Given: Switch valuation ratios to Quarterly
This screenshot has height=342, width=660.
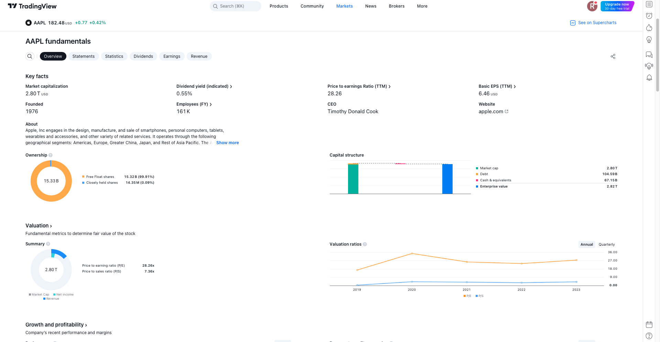Looking at the screenshot, I should click(x=607, y=245).
